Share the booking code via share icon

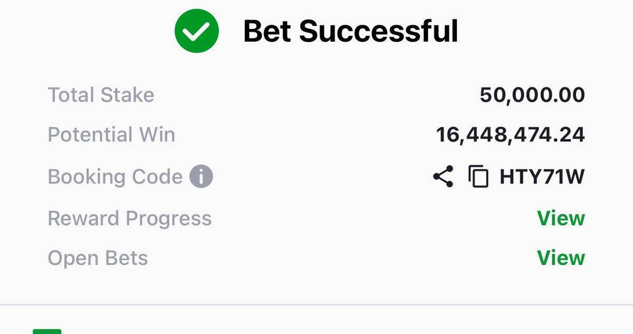pos(443,176)
